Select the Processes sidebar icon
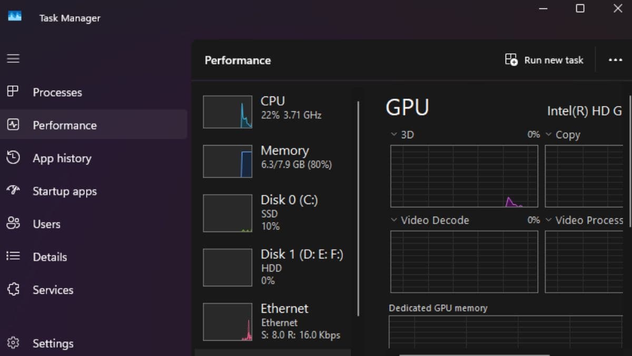 pos(13,92)
